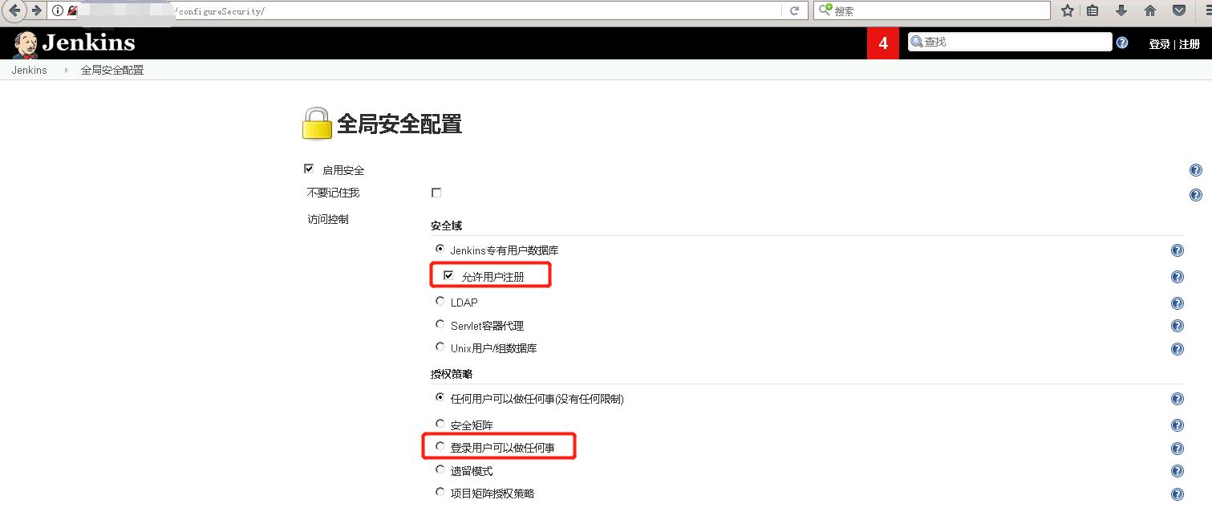Choose the Servlet容器代理 radio option
Screen dimensions: 1212x516
pyautogui.click(x=440, y=324)
